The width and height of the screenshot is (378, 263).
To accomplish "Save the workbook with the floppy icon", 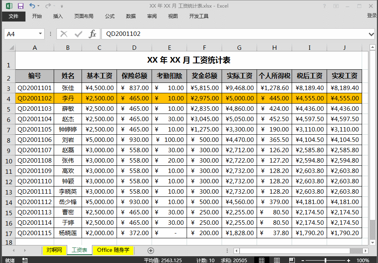I will pyautogui.click(x=21, y=6).
